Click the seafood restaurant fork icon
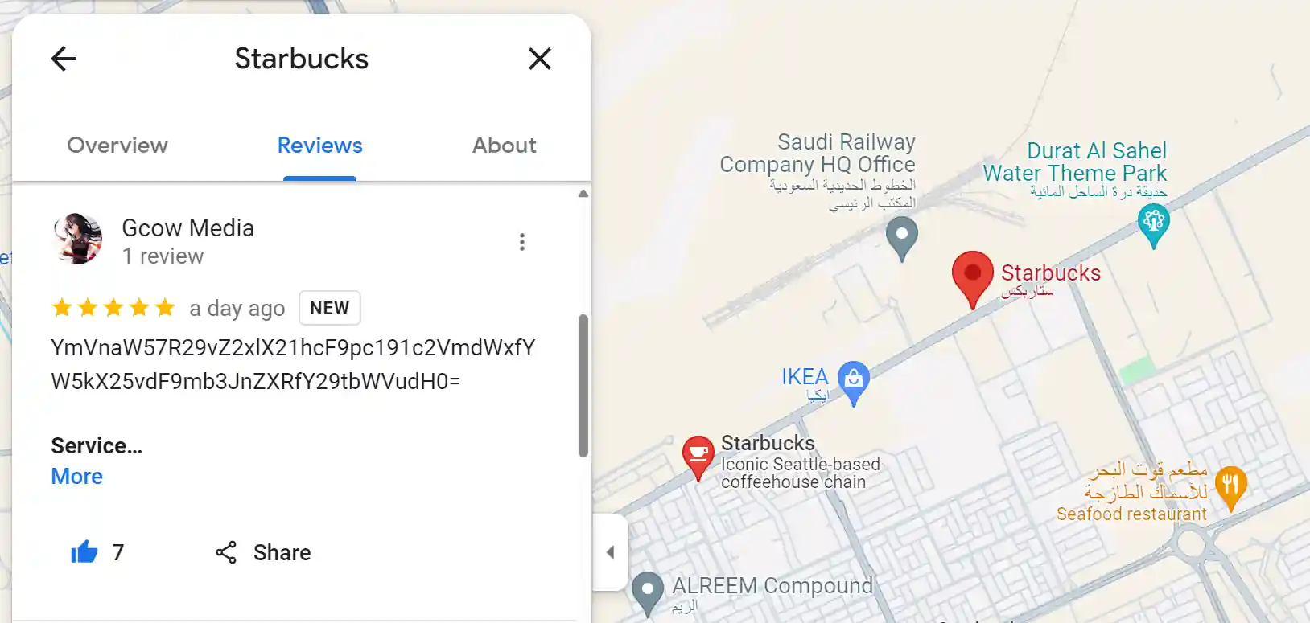Viewport: 1310px width, 623px height. (x=1230, y=485)
